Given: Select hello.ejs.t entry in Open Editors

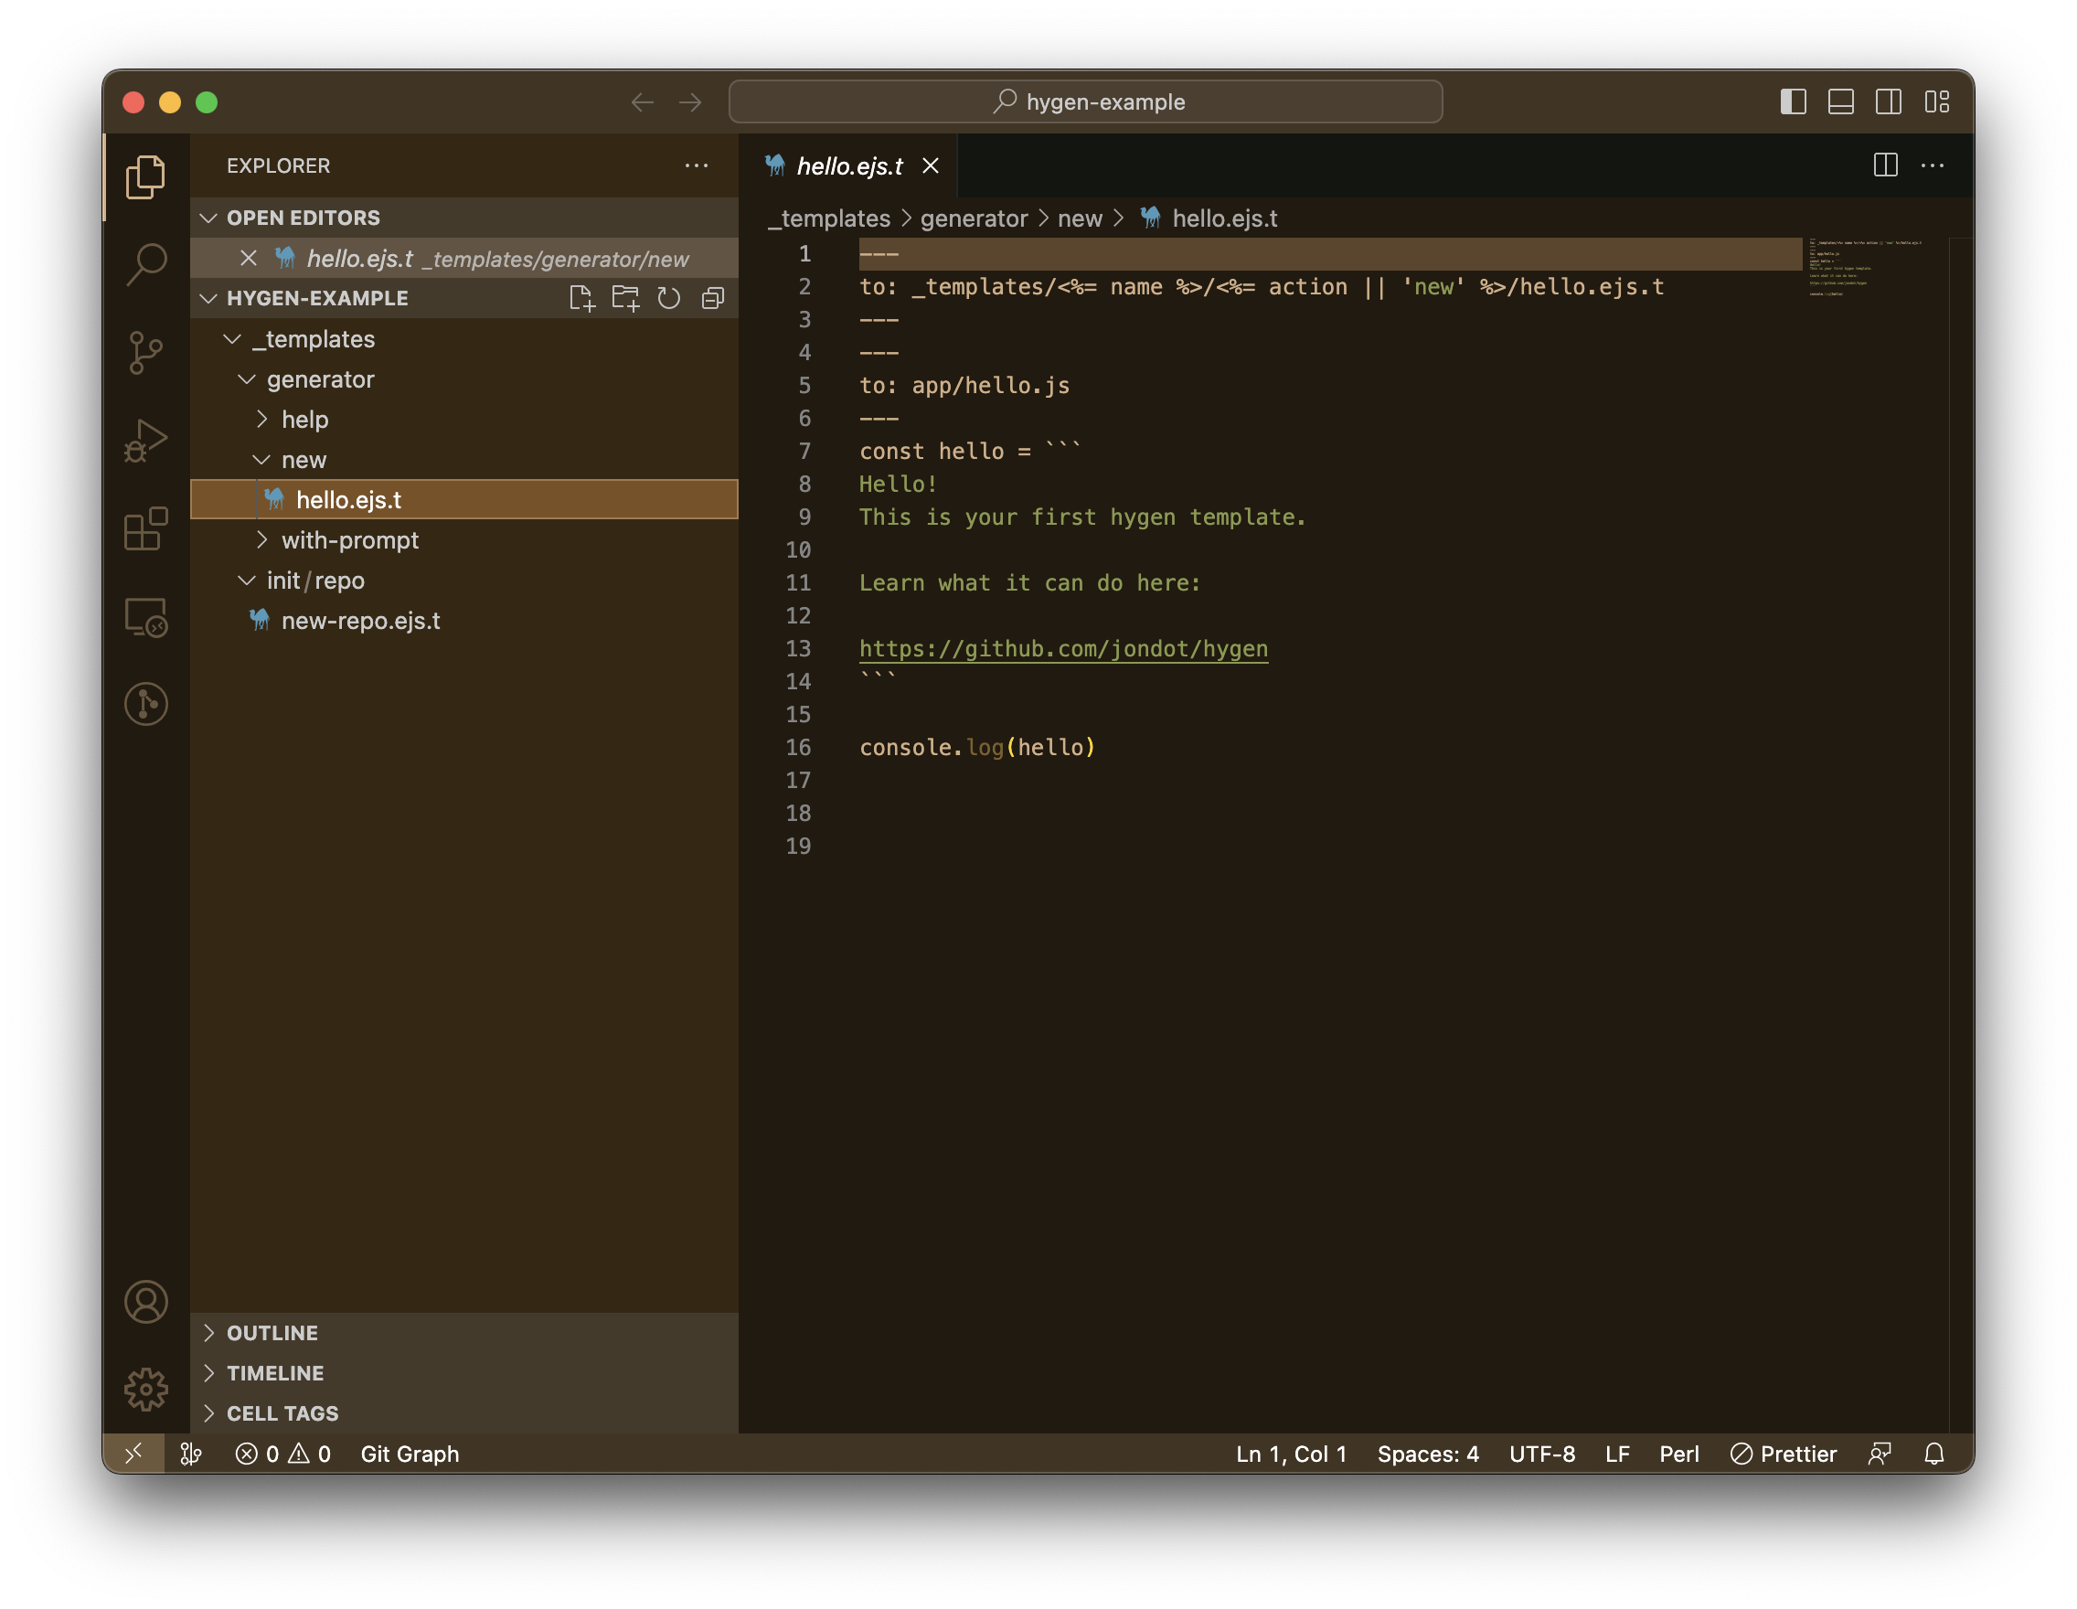Looking at the screenshot, I should 464,259.
